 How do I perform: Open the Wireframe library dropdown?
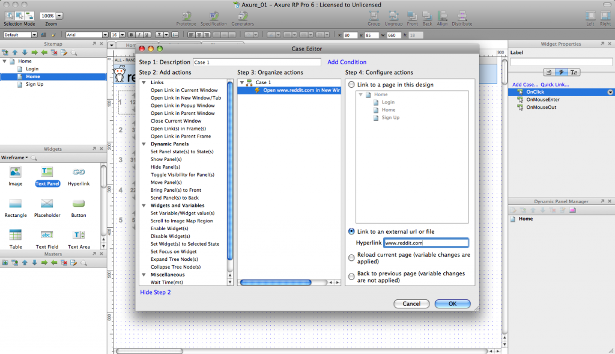point(14,158)
